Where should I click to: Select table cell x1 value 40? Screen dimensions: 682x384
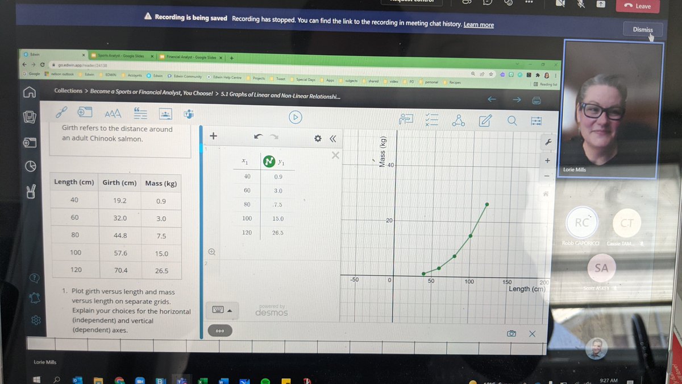(x=247, y=177)
